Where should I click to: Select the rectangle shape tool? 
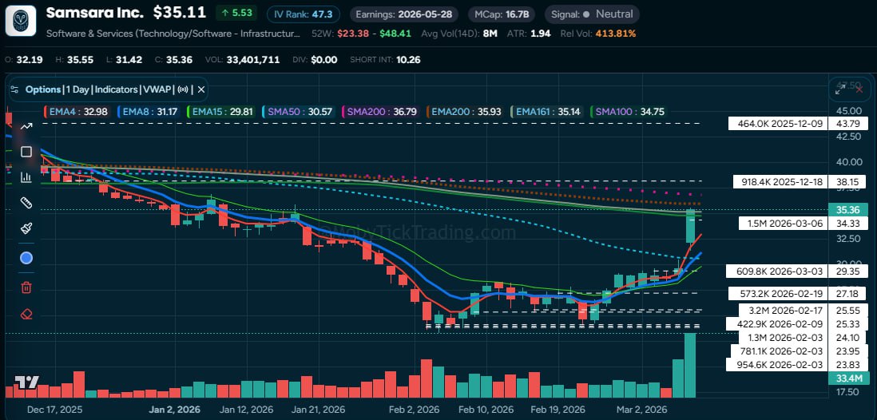coord(26,152)
